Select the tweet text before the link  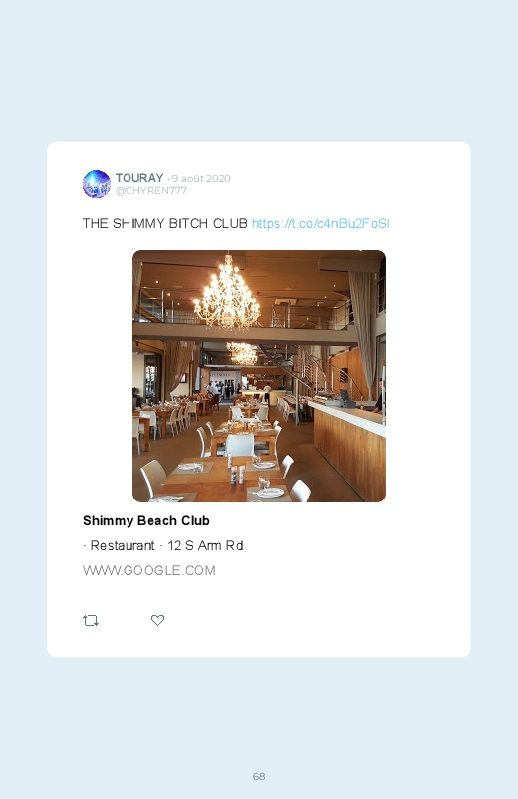coord(164,223)
